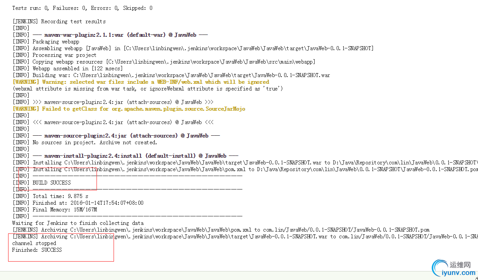This screenshot has height=280, width=478.
Task: Select the '[JENKINS] Recording test results' line
Action: tap(59, 22)
